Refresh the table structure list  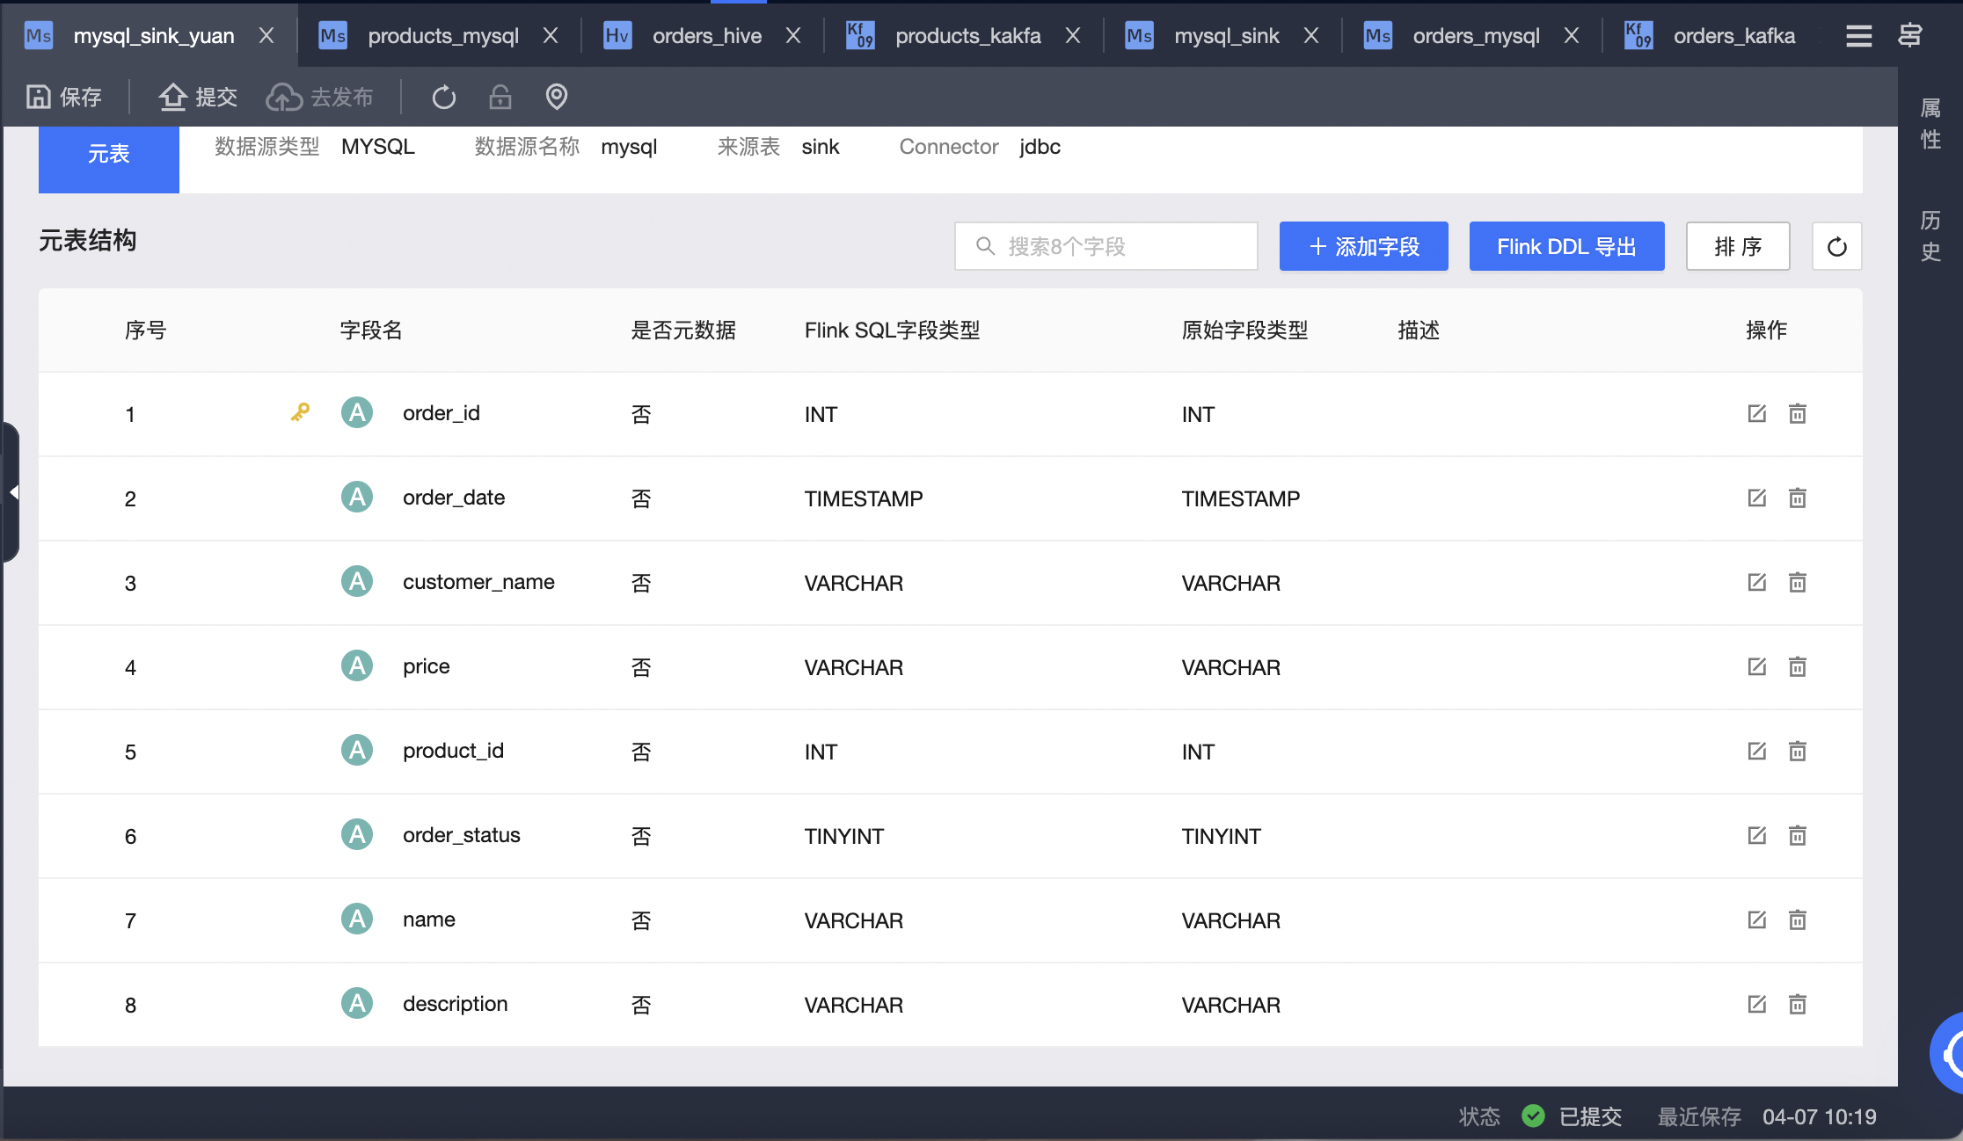pyautogui.click(x=1836, y=246)
